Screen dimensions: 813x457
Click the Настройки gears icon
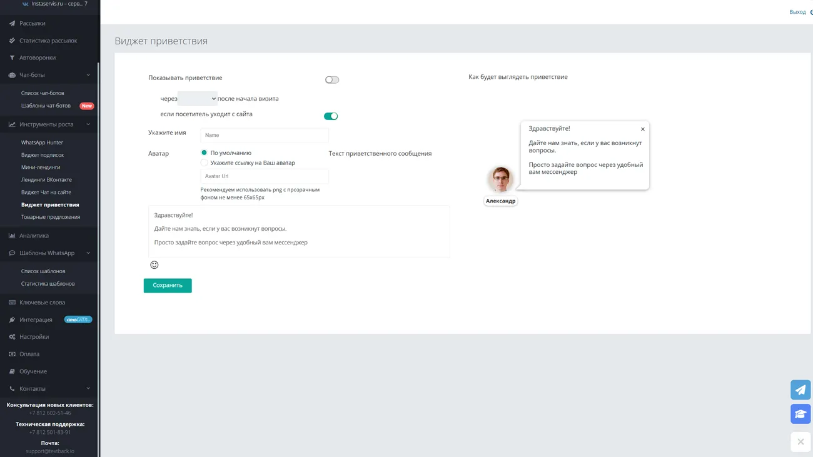pyautogui.click(x=12, y=337)
